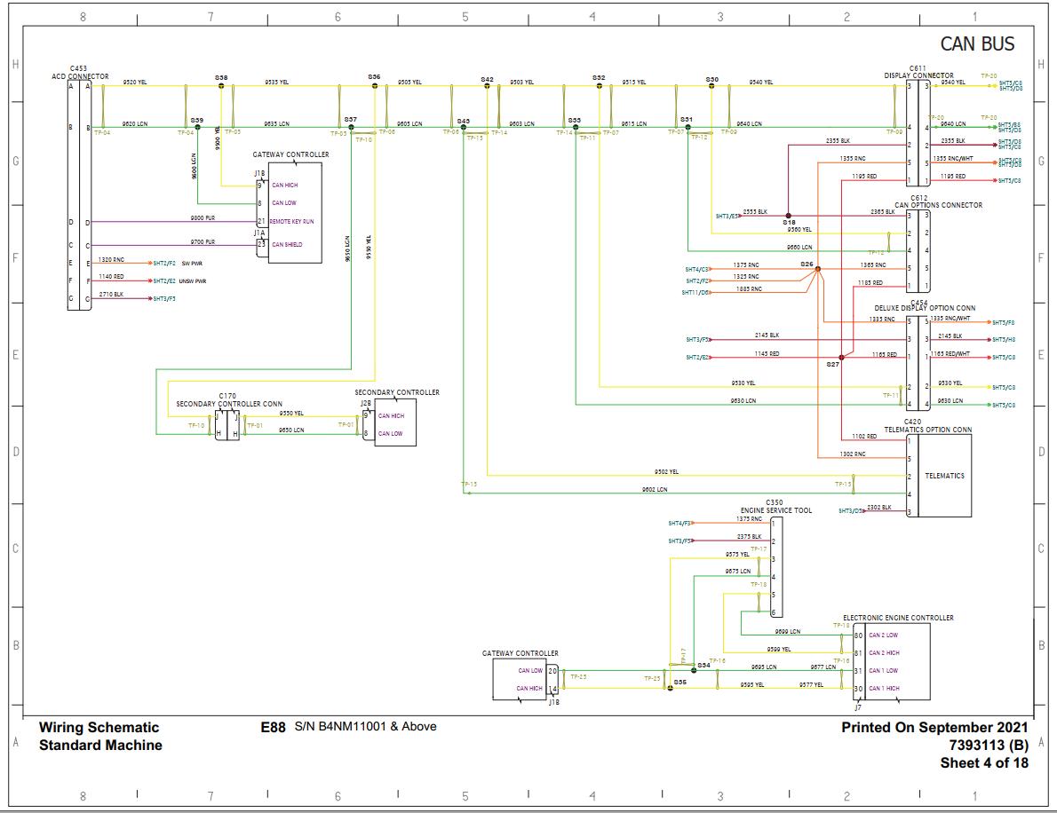The image size is (1057, 813).
Task: Select the "CAN OPTIONS CONNECTOR" label
Action: coord(938,205)
